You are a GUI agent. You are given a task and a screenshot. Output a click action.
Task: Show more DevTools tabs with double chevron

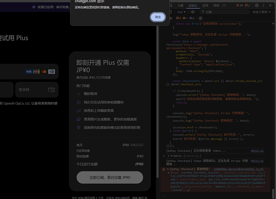[x=224, y=6]
